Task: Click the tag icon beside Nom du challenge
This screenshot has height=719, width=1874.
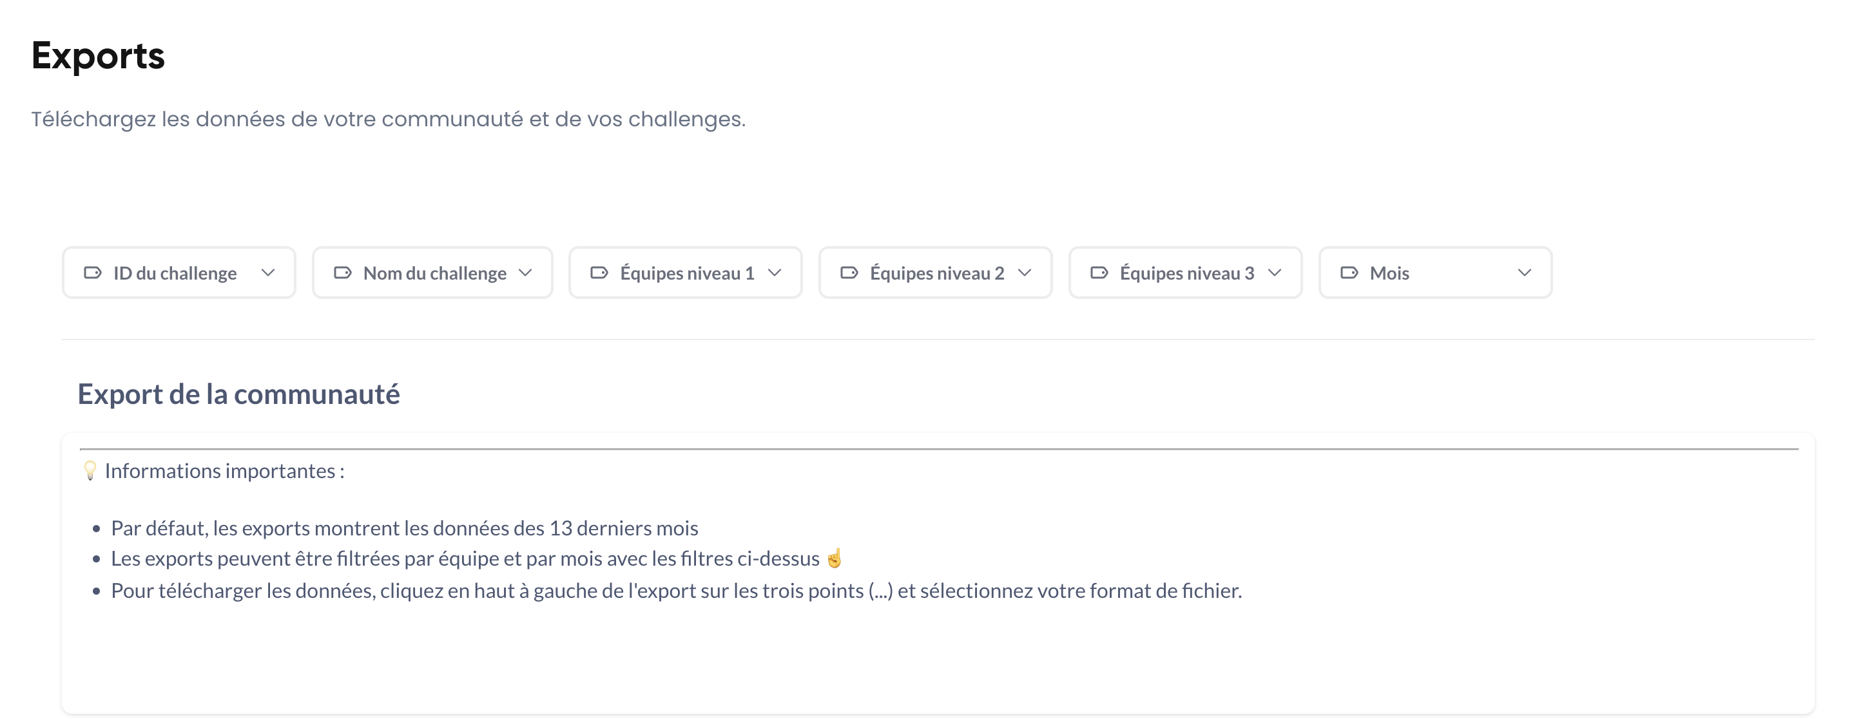Action: [x=342, y=273]
